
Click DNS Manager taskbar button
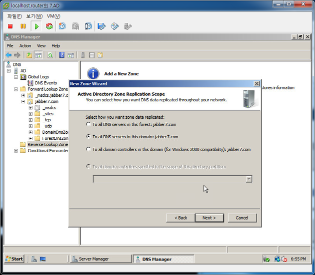163,259
